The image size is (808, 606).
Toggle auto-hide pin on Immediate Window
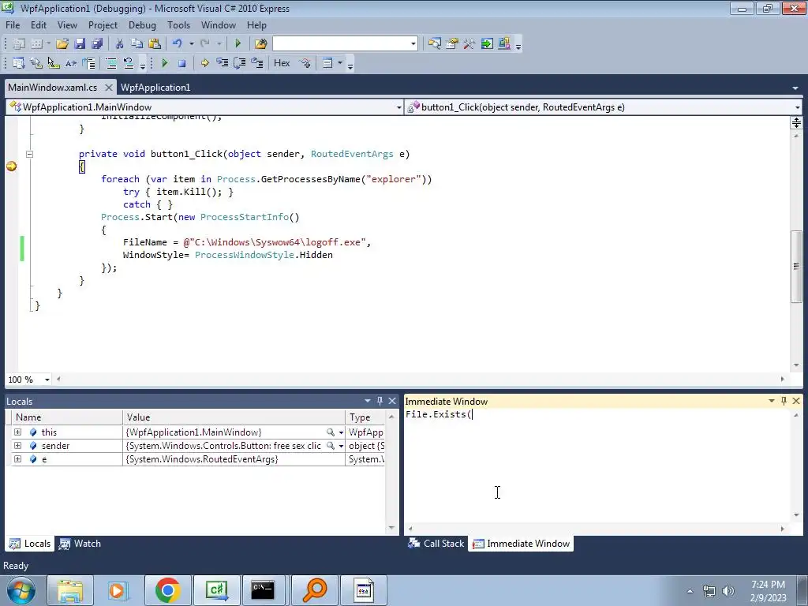tap(784, 400)
